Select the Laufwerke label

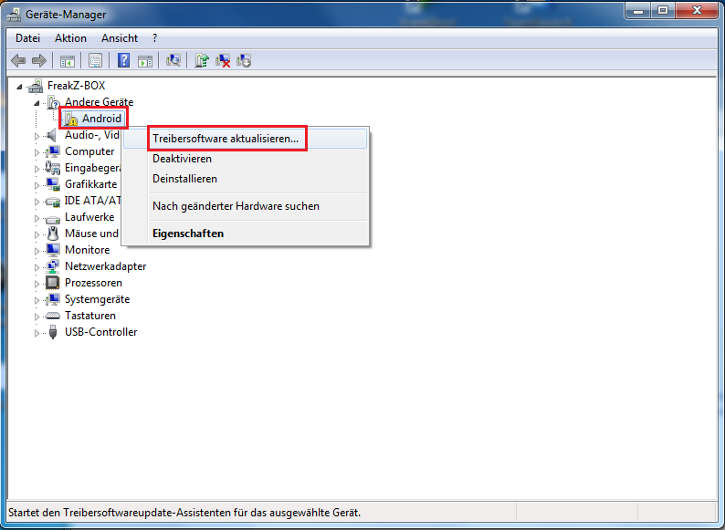click(x=89, y=217)
